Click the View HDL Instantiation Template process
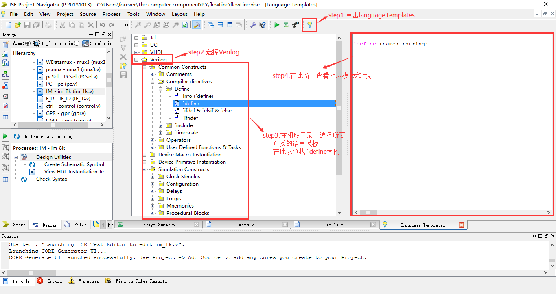Screen dimensions: 556x294 pos(76,172)
